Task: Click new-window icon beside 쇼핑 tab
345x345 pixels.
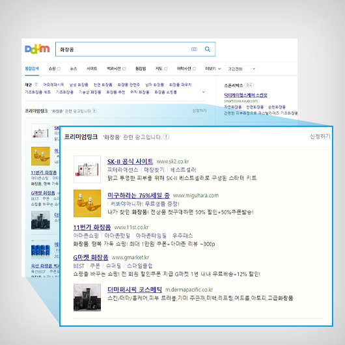Action: point(59,69)
